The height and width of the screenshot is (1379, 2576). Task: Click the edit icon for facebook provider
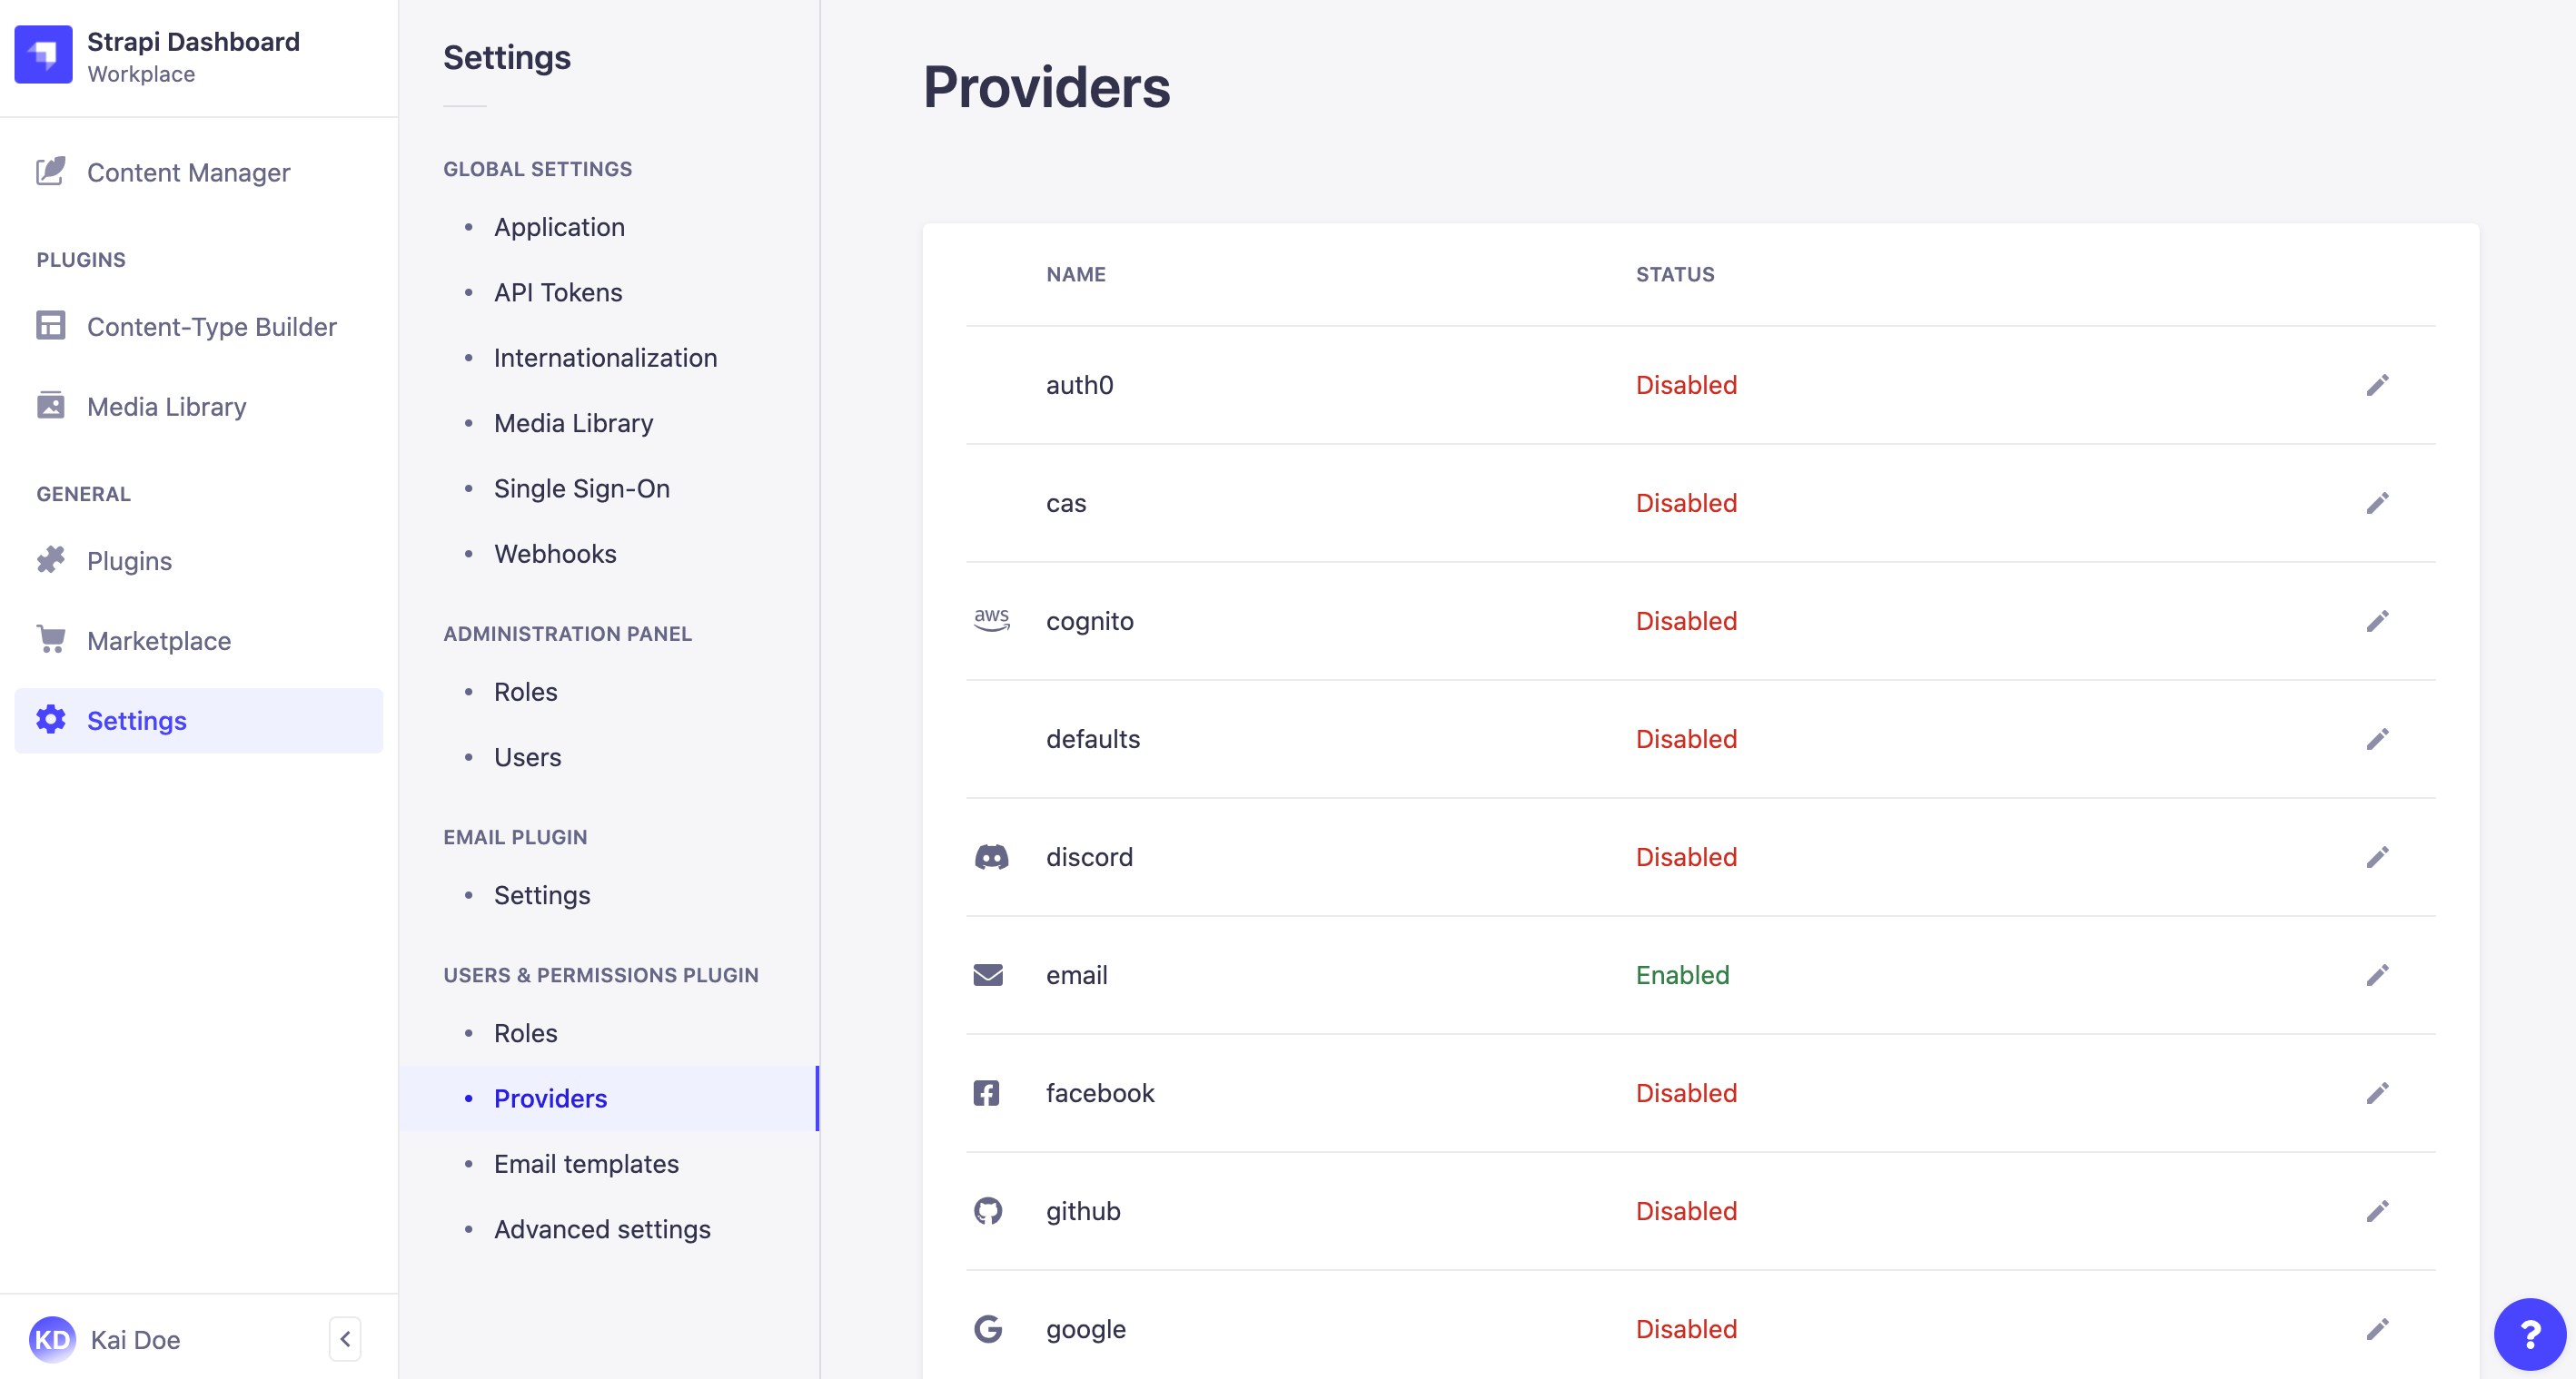(x=2375, y=1091)
